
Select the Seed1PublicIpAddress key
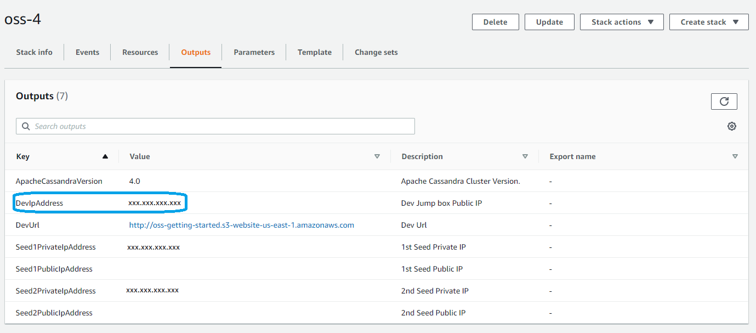click(54, 269)
